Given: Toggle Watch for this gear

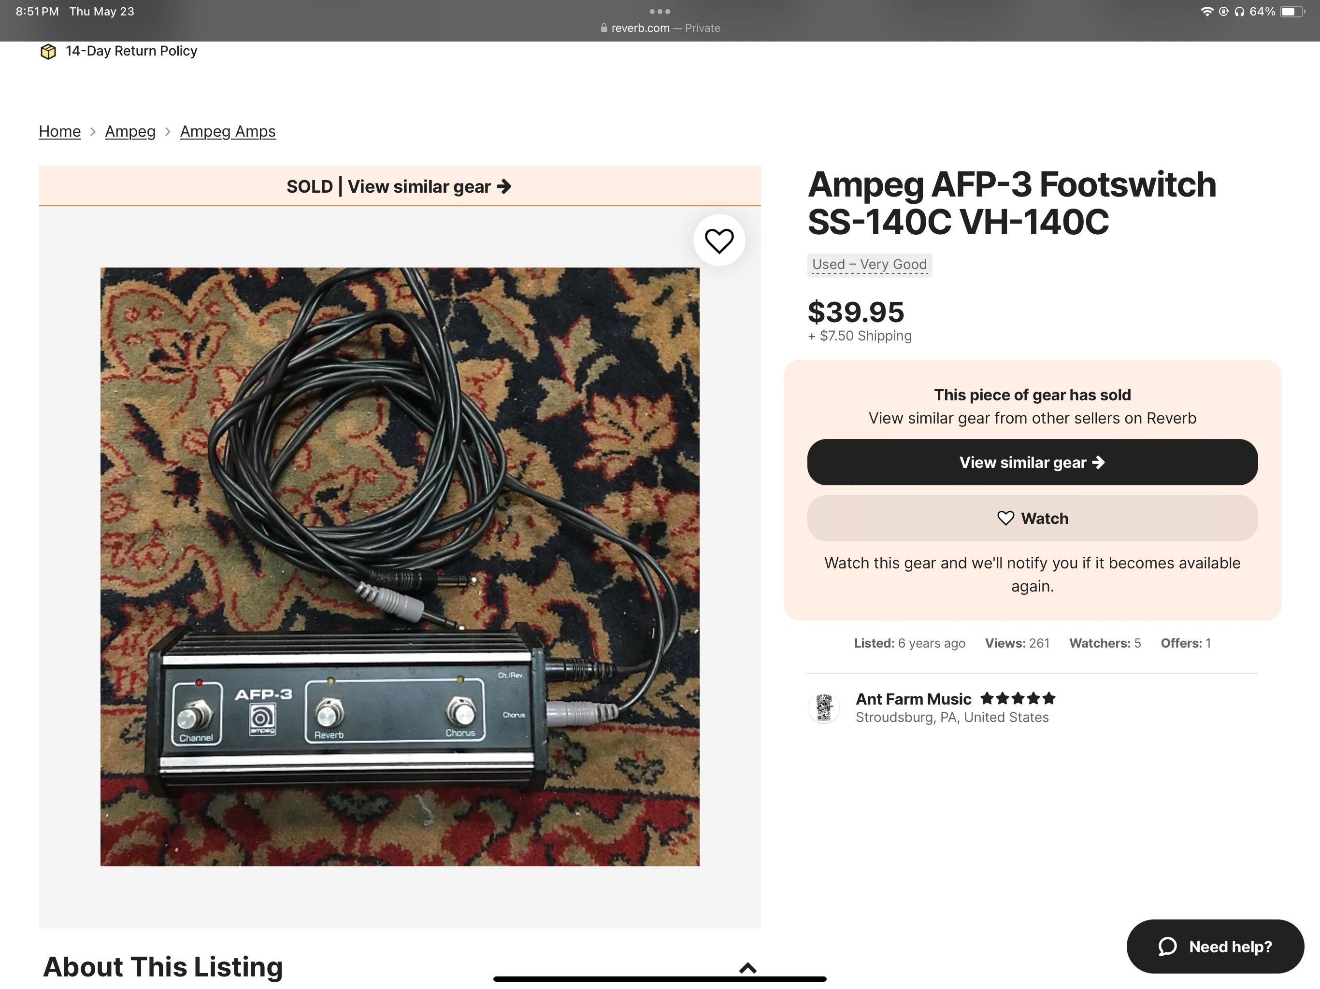Looking at the screenshot, I should point(1032,518).
